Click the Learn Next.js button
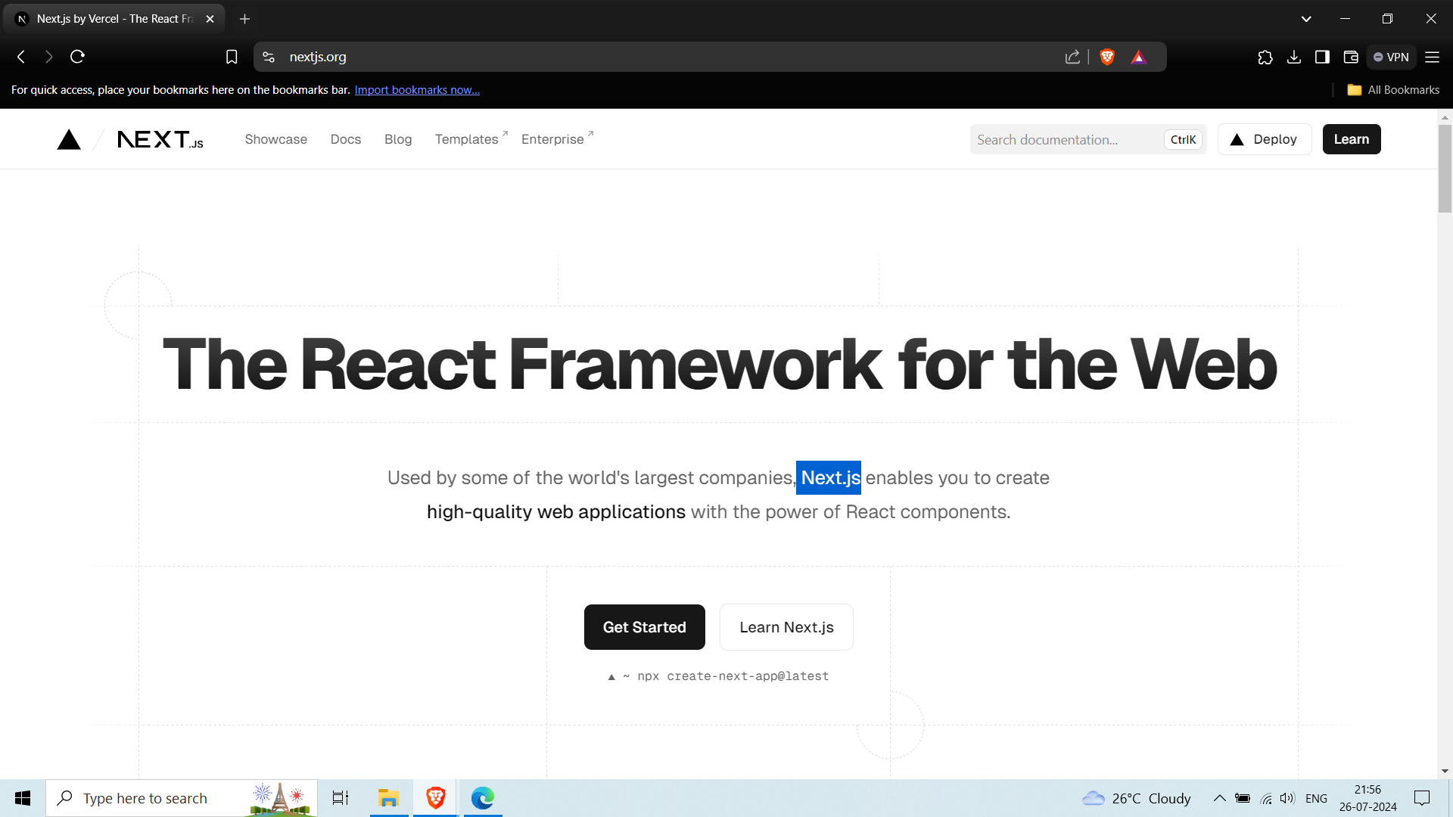The height and width of the screenshot is (817, 1453). 786,627
